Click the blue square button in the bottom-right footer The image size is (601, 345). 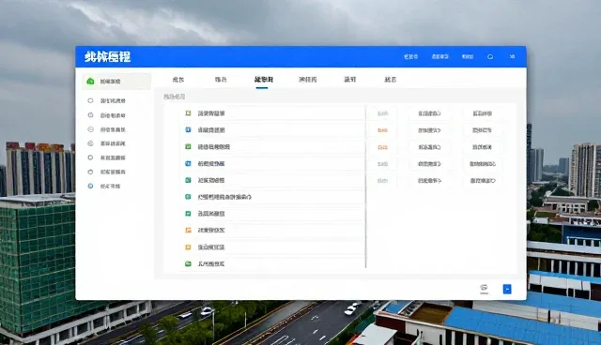tap(507, 289)
